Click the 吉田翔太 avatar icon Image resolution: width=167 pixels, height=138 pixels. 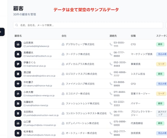[x=18, y=113]
